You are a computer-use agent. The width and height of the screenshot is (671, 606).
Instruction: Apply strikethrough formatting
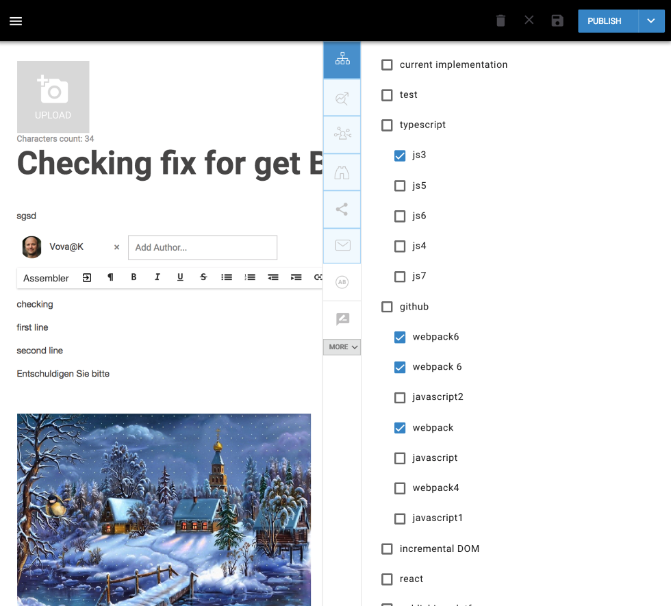(x=203, y=277)
